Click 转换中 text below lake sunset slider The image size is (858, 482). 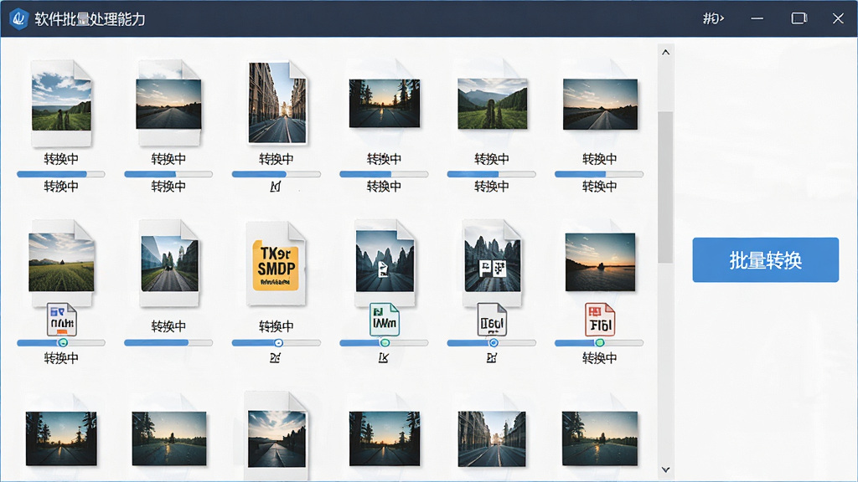click(x=600, y=358)
